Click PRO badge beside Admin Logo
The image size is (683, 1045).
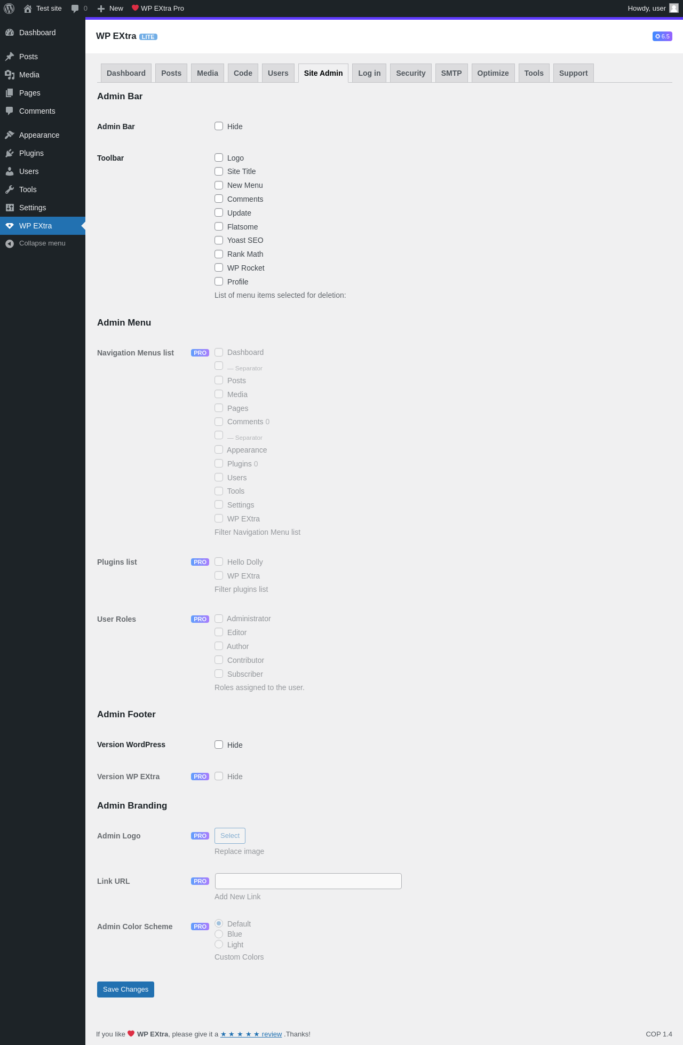[200, 836]
